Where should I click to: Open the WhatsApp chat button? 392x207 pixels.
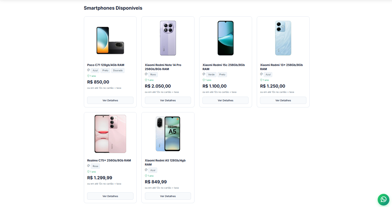pyautogui.click(x=383, y=200)
